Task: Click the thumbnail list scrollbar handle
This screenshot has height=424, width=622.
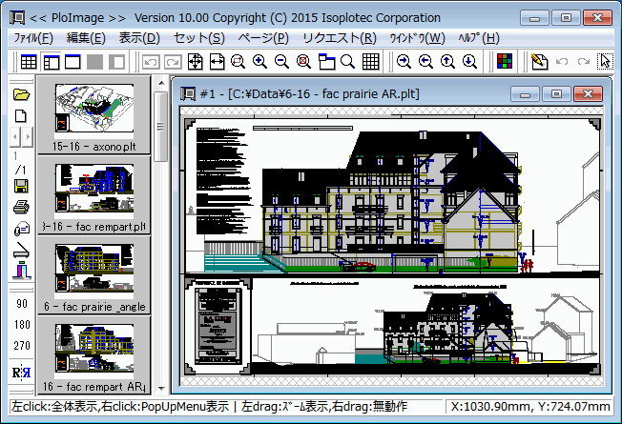Action: pos(161,127)
